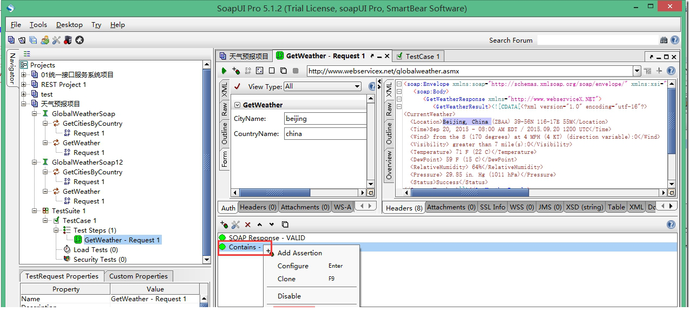Open the File menu
This screenshot has height=319, width=689.
coord(16,25)
